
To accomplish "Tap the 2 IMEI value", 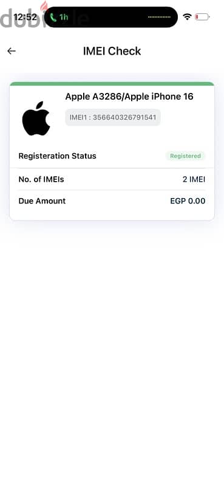I will pyautogui.click(x=194, y=179).
